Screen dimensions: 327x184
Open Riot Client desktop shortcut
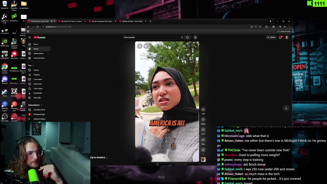click(x=14, y=55)
